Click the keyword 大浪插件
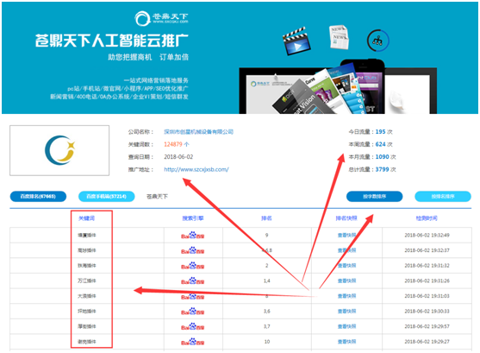 pyautogui.click(x=87, y=296)
